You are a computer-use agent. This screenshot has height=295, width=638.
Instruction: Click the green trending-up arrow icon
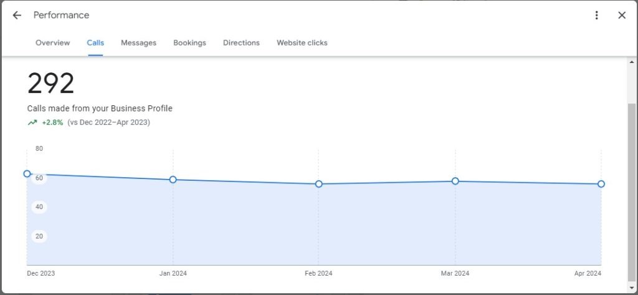[x=32, y=123]
